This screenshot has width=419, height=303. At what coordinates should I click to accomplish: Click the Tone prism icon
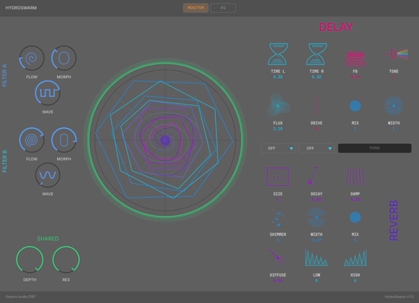394,55
